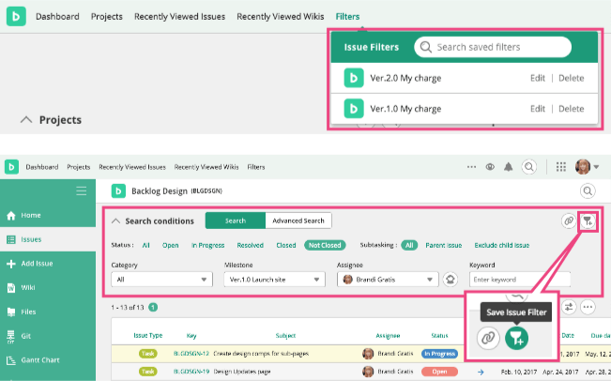Select the Ver.2.0 My charge filter
Screen dimensions: 611x381
(405, 78)
